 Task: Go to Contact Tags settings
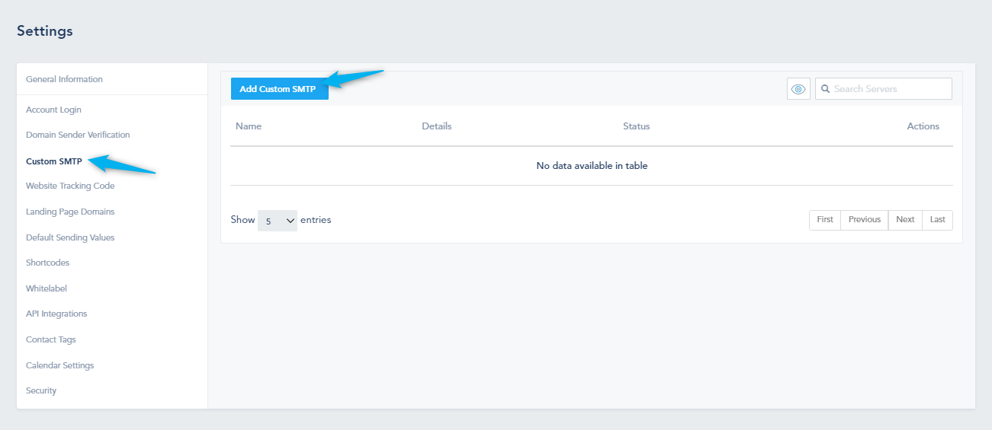tap(51, 339)
